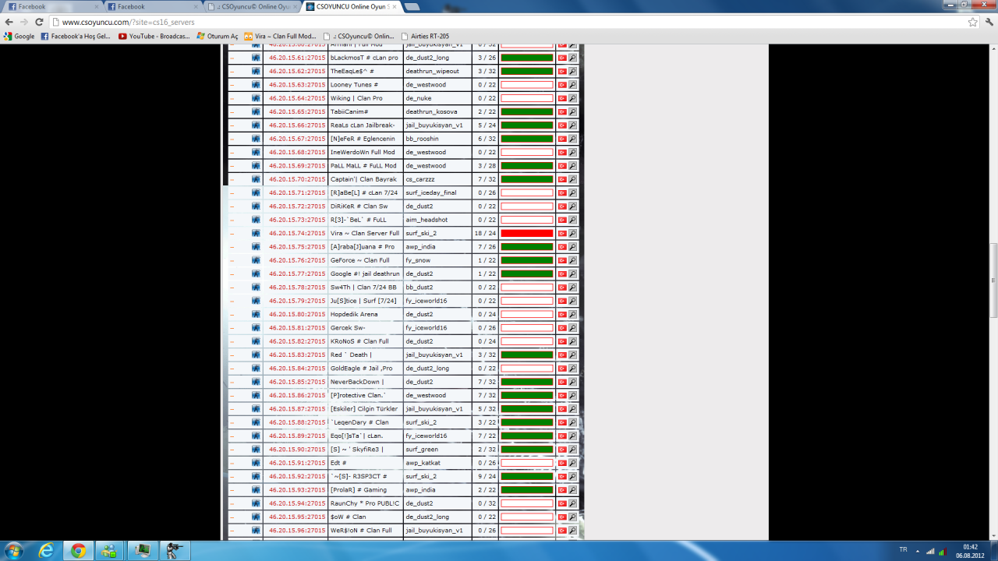Open Internet Explorer from the taskbar
This screenshot has width=998, height=561.
(46, 551)
